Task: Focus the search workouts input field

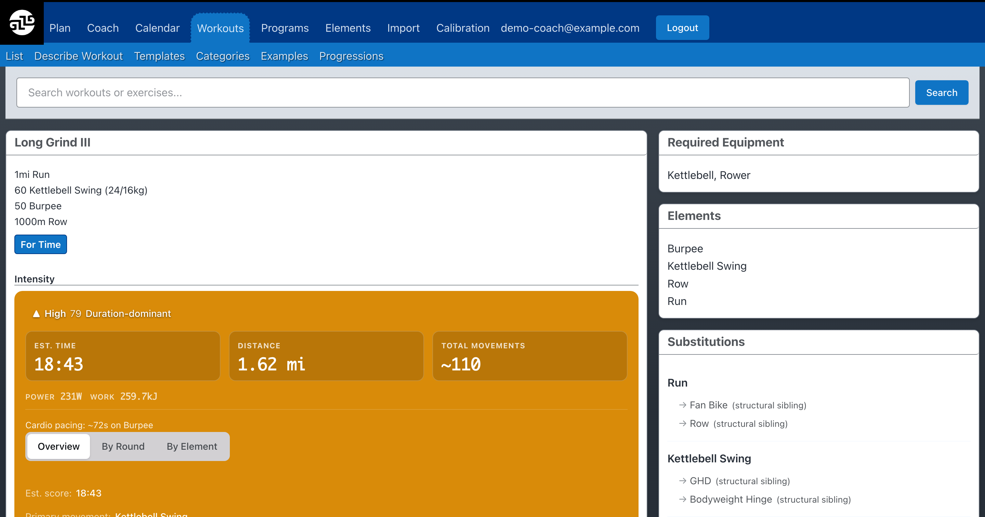Action: (463, 93)
